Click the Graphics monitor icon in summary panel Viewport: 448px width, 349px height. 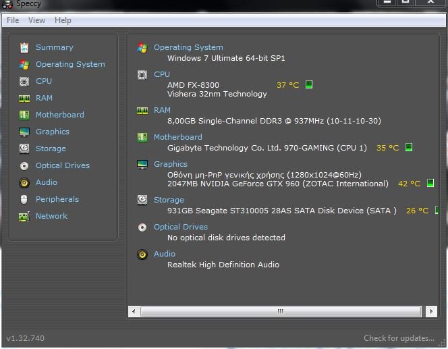(x=142, y=164)
